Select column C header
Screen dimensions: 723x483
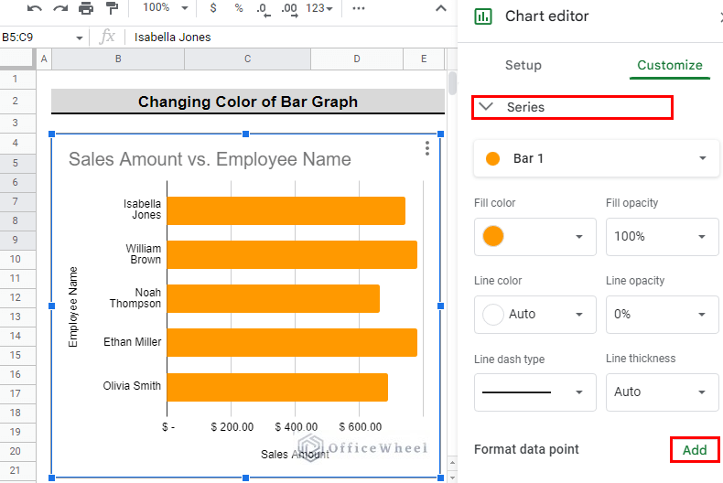248,59
